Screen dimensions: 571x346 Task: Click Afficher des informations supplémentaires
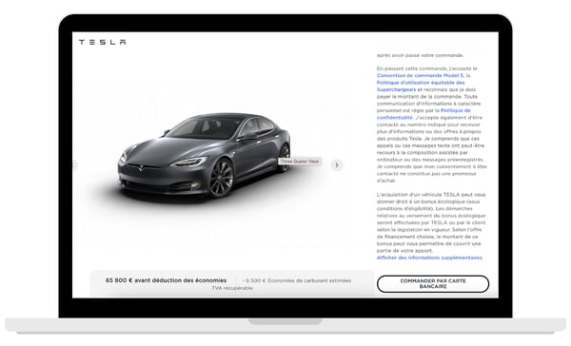[x=429, y=258]
